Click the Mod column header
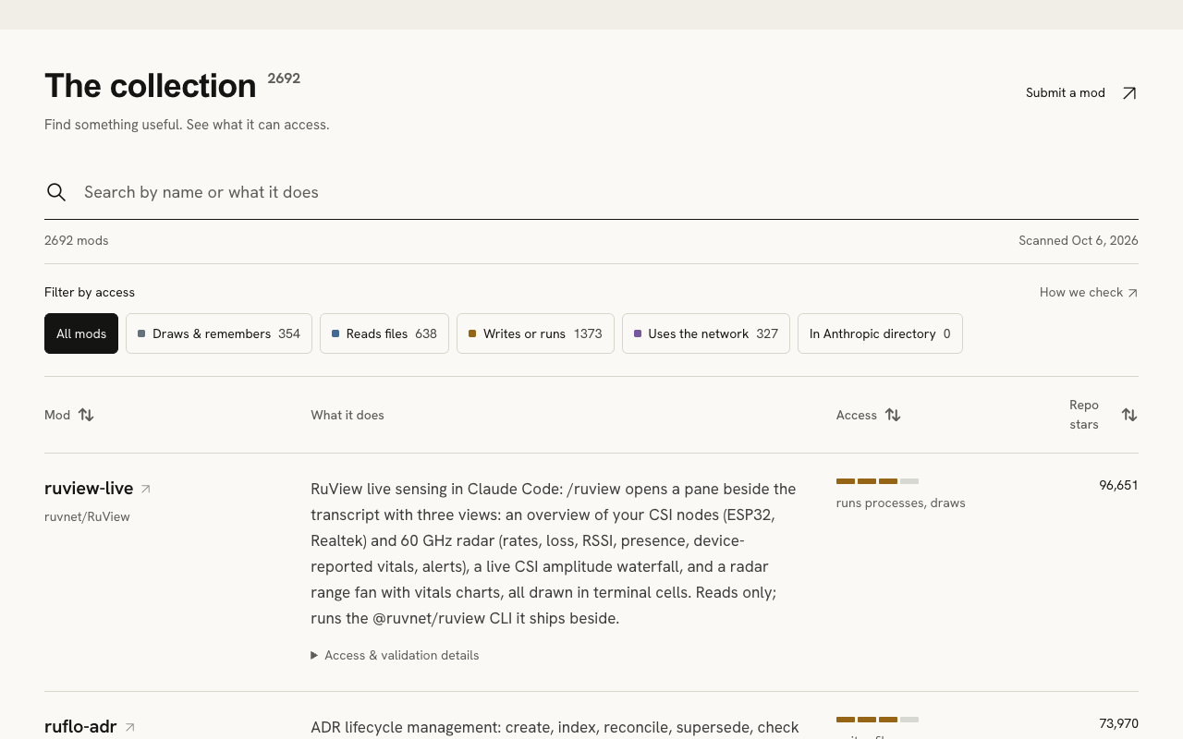 coord(69,415)
